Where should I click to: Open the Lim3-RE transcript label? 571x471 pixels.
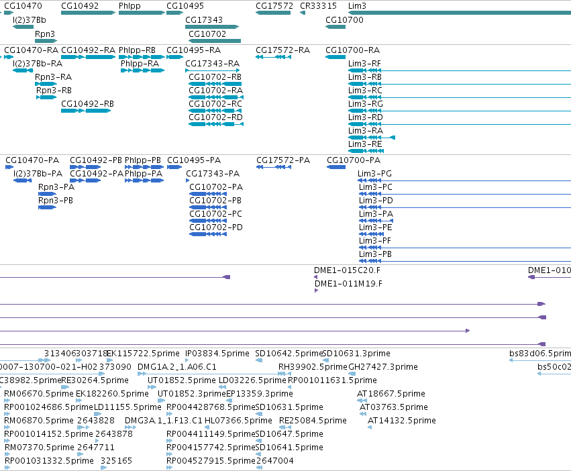[365, 144]
